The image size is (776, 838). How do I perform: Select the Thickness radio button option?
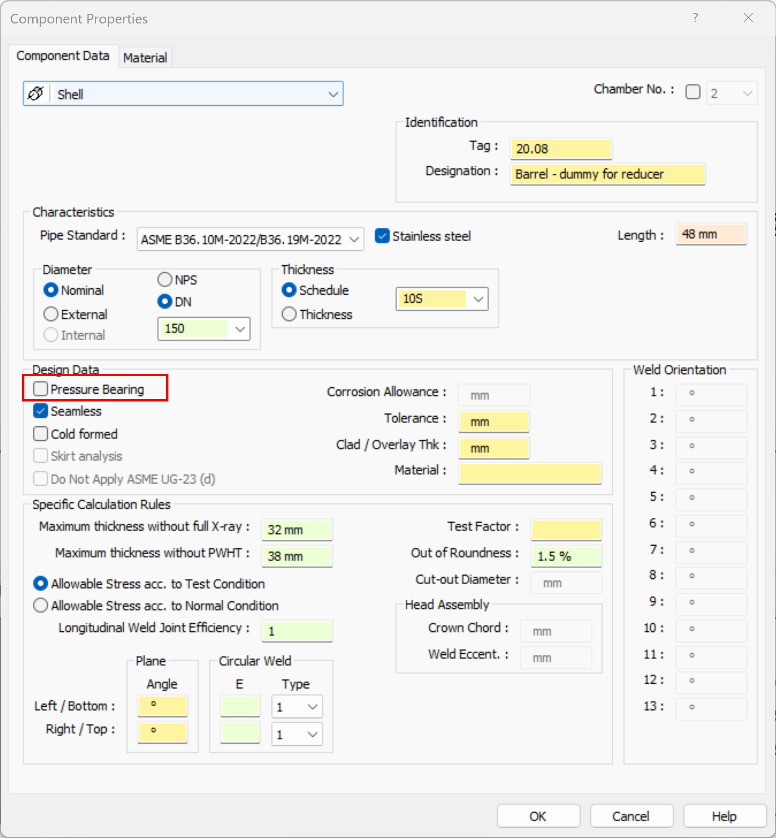289,314
